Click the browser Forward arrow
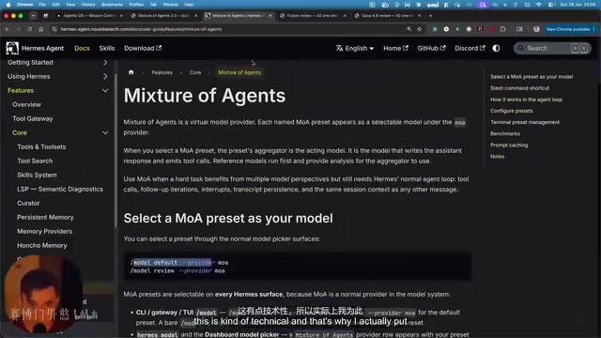Image resolution: width=601 pixels, height=338 pixels. point(18,29)
